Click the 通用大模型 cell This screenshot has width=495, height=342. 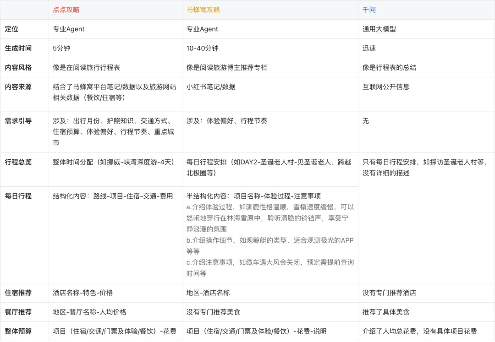click(379, 29)
